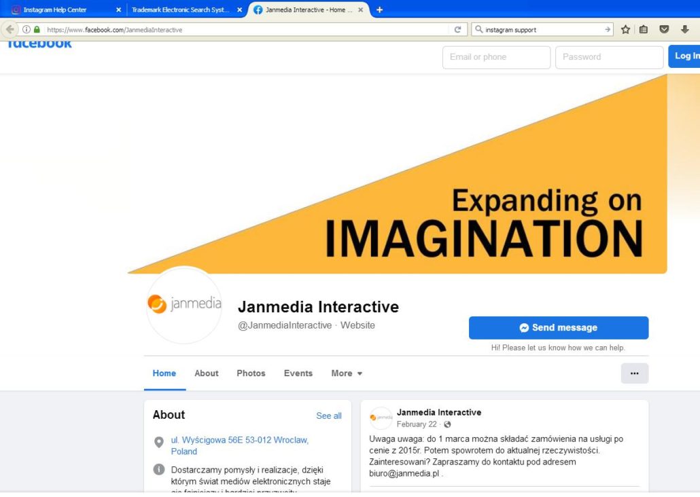Viewport: 700px width, 497px height.
Task: Click the 'Uwaga uwaga' post text
Action: pyautogui.click(x=496, y=456)
